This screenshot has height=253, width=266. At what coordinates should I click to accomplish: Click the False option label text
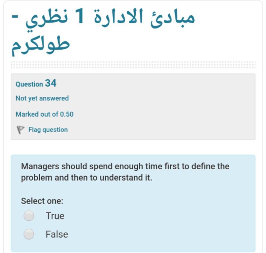57,234
